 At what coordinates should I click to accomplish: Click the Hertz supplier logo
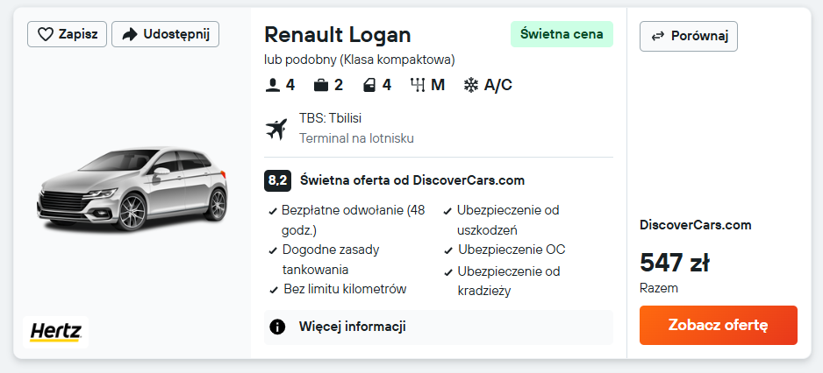click(x=55, y=332)
